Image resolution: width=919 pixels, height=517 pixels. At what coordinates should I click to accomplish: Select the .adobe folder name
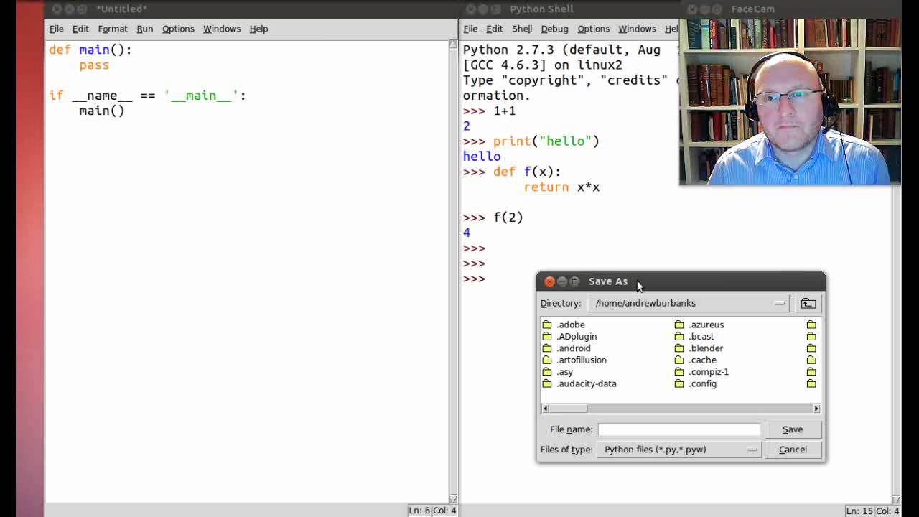point(571,325)
